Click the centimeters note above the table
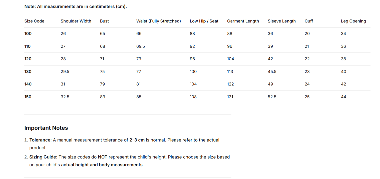The image size is (380, 179). pyautogui.click(x=76, y=6)
